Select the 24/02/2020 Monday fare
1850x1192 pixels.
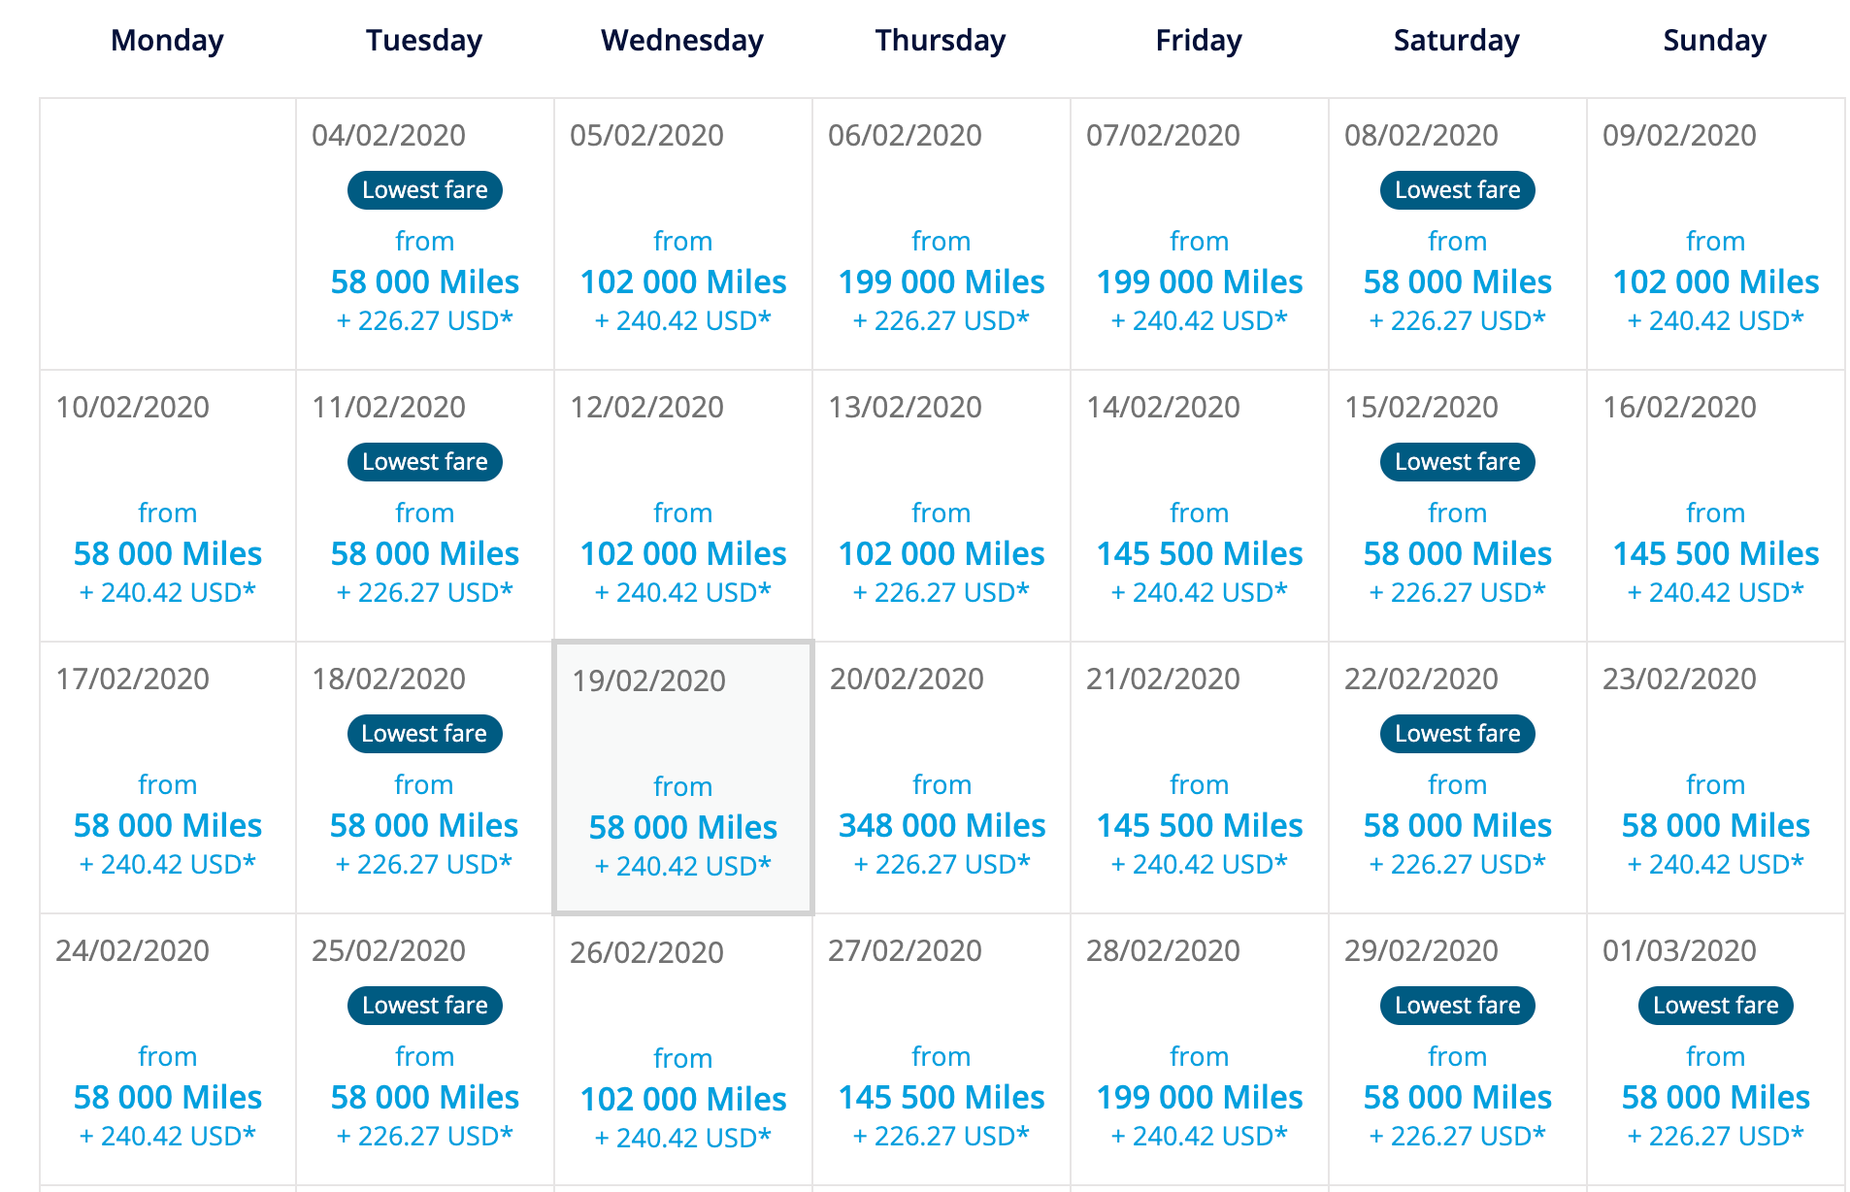click(x=168, y=1049)
